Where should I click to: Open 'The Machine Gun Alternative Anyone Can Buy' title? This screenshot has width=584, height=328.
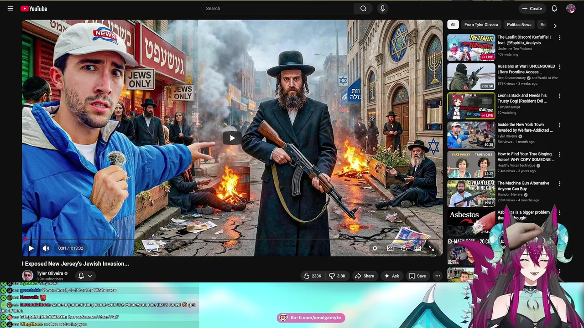click(523, 186)
